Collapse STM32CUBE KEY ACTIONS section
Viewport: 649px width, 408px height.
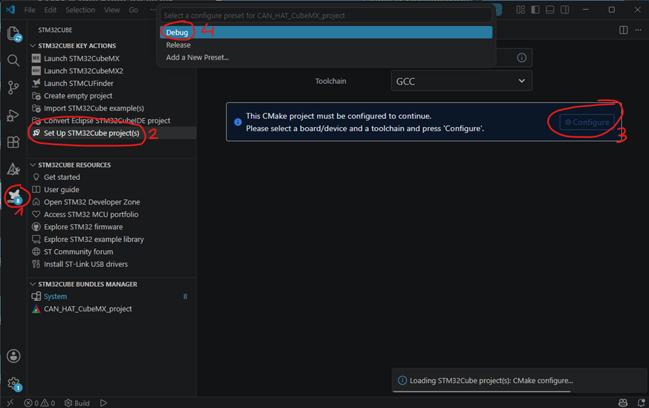77,45
